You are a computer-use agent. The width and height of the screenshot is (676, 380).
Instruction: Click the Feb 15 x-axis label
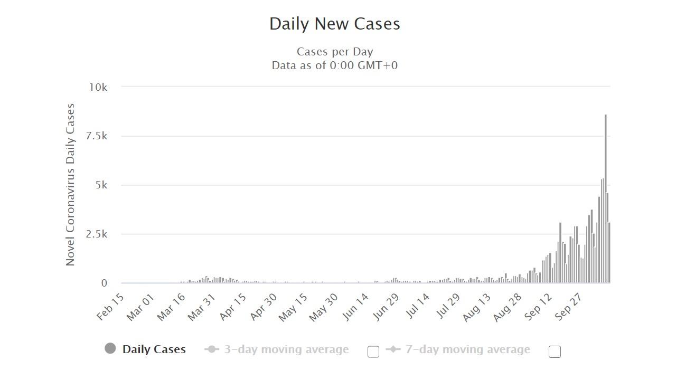(111, 307)
